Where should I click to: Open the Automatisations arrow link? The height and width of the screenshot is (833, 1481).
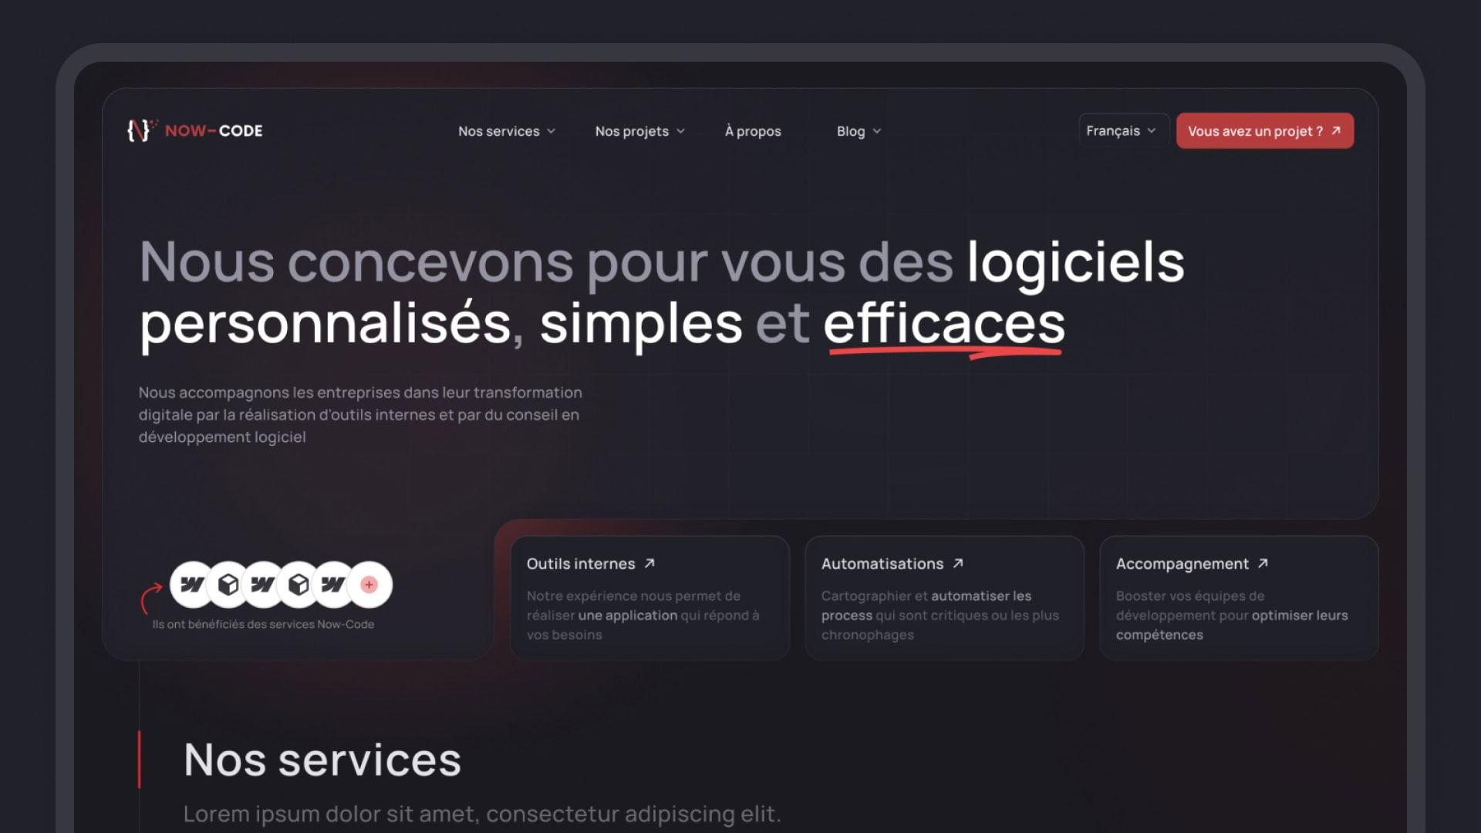958,564
